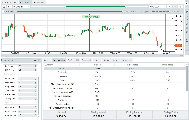Click the Speed slider handle

[169, 11]
